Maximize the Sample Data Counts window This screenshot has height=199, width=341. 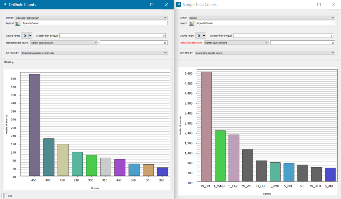pos(319,5)
